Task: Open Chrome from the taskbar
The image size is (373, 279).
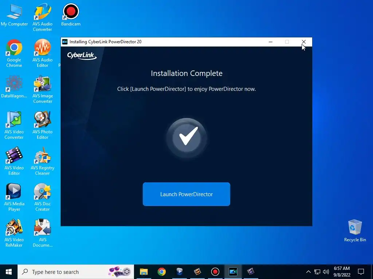Action: tap(161, 272)
